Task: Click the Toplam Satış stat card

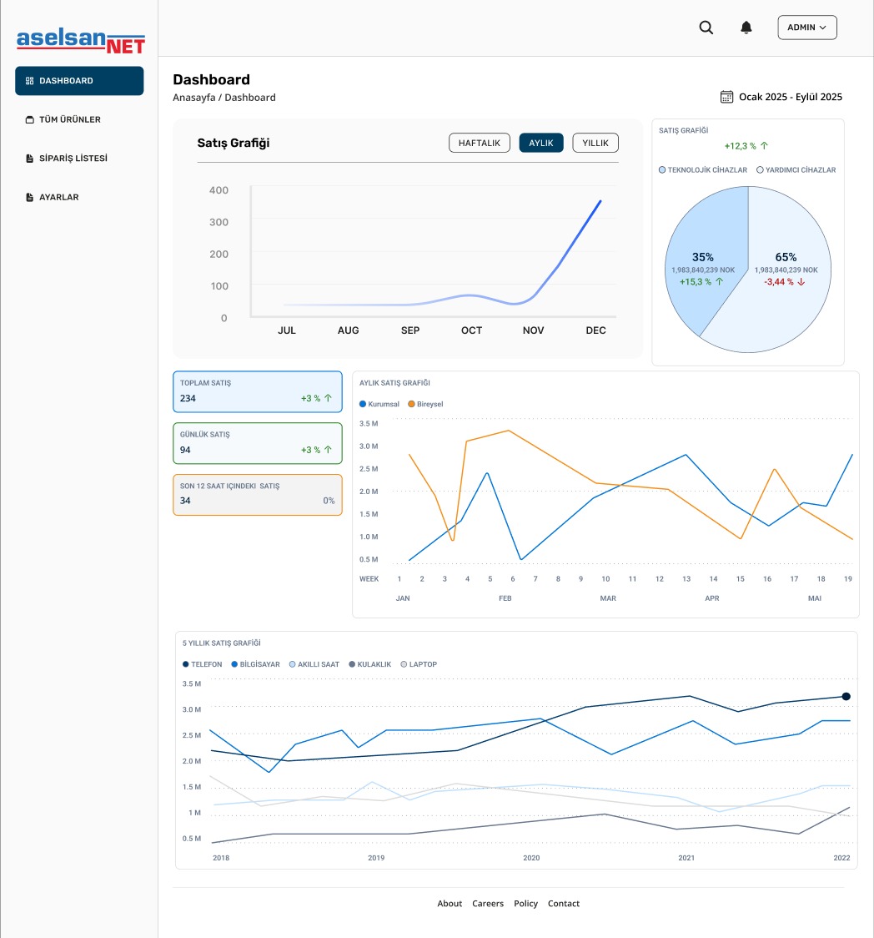Action: click(257, 391)
